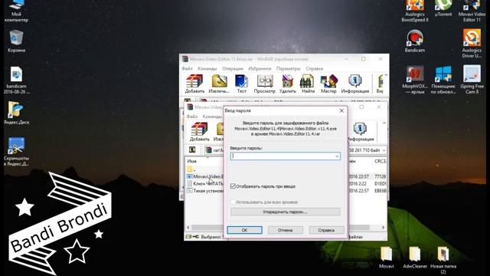The width and height of the screenshot is (490, 276).
Task: Click the Найти binoculars icon
Action: point(308,84)
